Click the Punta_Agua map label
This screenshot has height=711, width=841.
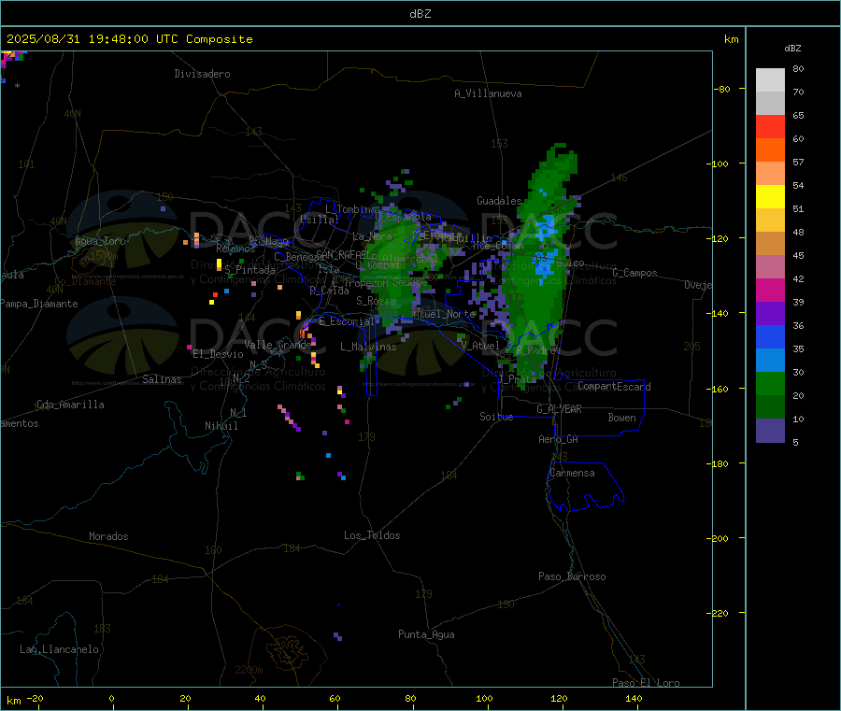click(x=426, y=634)
